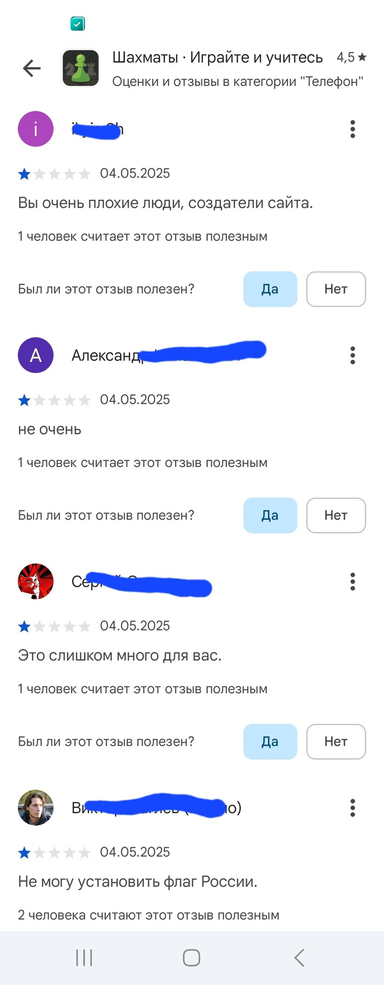Open three-dot menu on Александр's review
384x985 pixels.
(x=353, y=355)
